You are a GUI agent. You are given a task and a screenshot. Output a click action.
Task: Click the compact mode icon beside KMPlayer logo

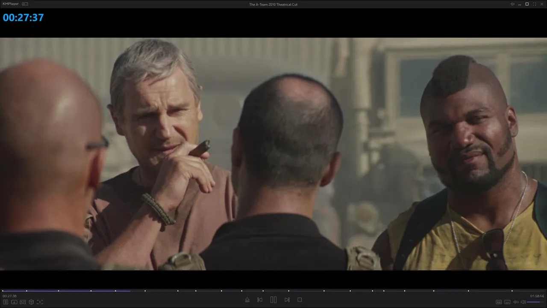coord(25,4)
